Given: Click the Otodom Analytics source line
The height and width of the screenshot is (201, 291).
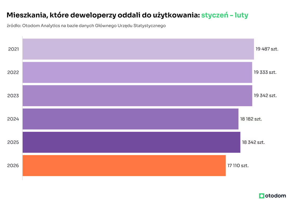Looking at the screenshot, I should point(86,26).
